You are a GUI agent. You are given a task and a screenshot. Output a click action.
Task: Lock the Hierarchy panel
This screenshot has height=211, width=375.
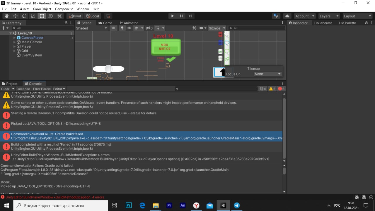(66, 23)
